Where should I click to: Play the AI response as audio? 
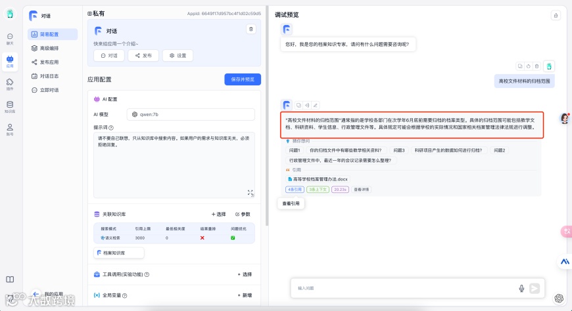307,105
